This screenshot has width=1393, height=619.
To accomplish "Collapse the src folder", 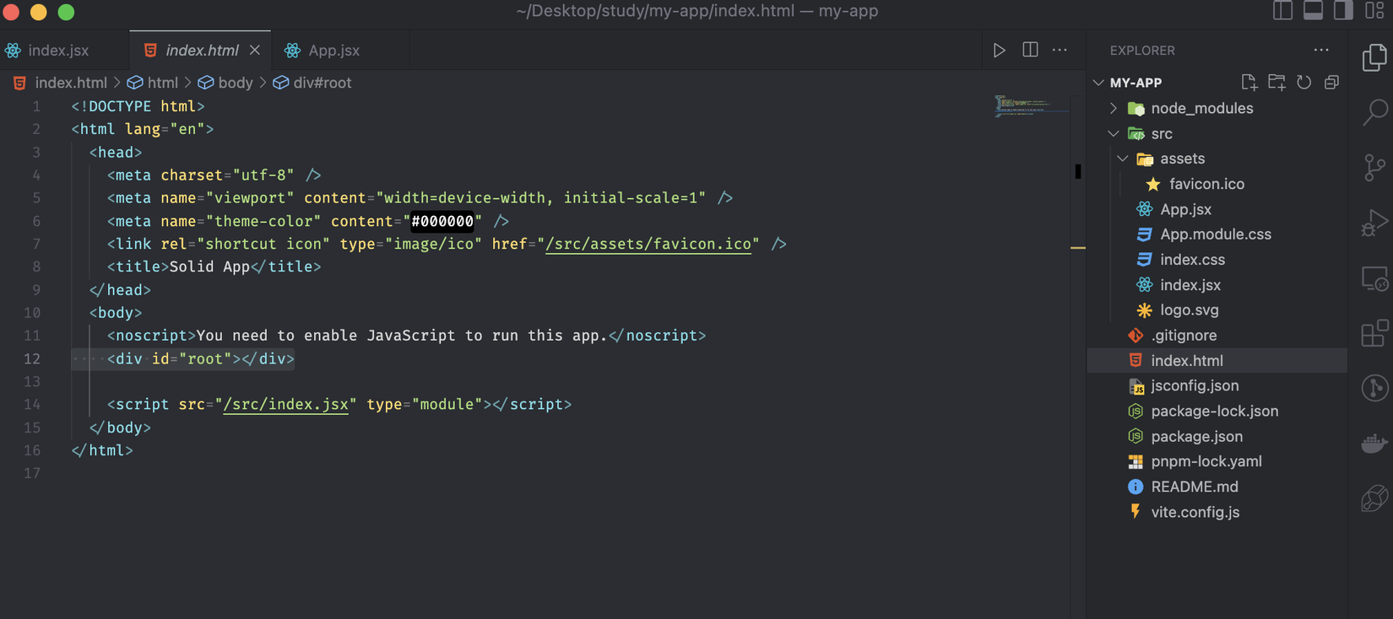I will point(1114,133).
